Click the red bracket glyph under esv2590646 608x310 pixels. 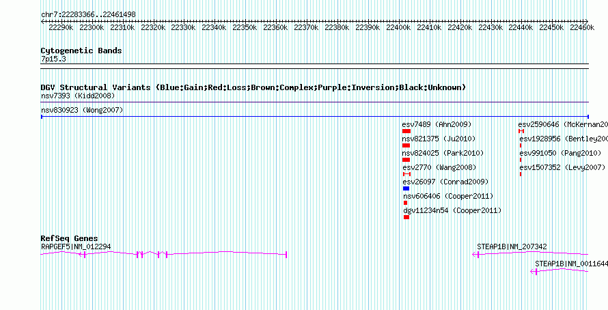point(521,131)
